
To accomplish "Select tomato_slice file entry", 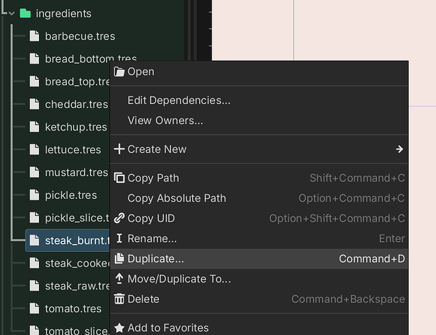I will tap(77, 330).
